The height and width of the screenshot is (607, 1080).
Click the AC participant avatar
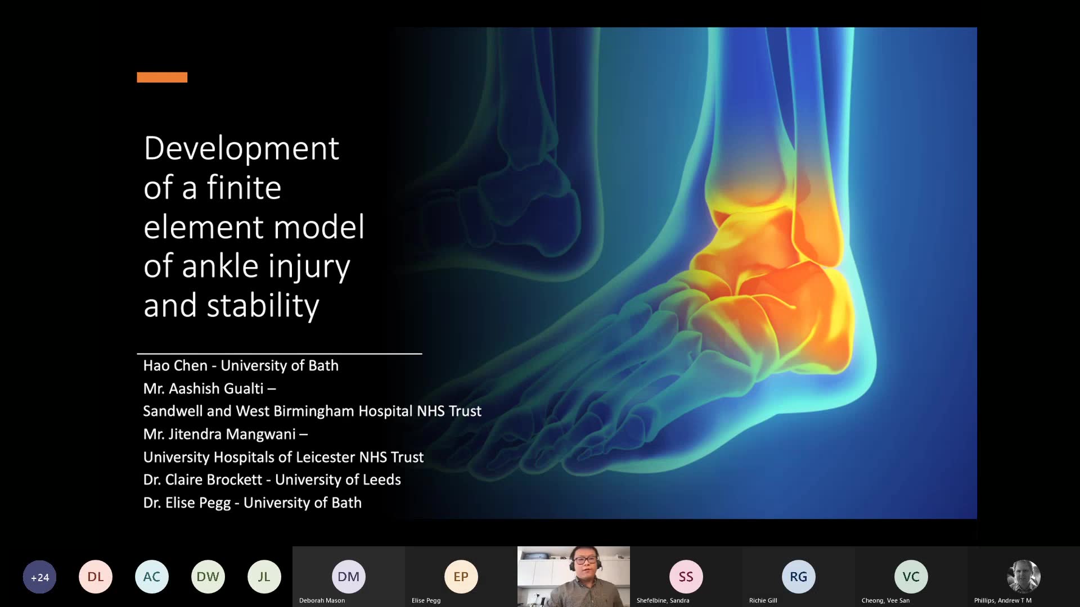(152, 577)
